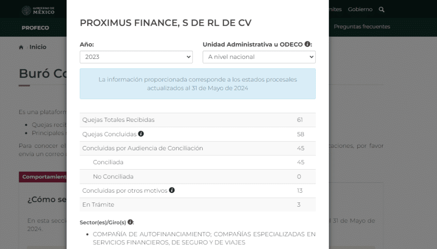Go to Inicio breadcrumb link
Viewport: 437px width, 249px height.
coord(38,47)
